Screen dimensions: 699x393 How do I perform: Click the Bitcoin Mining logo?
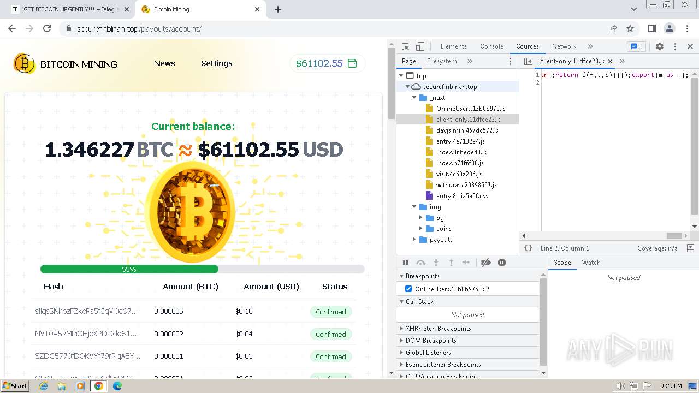(x=66, y=64)
